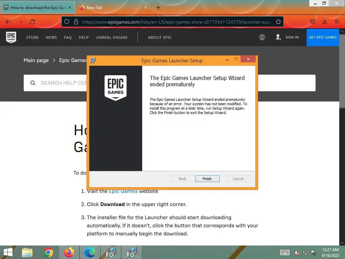The width and height of the screenshot is (345, 259).
Task: Go back using Firefox back arrow
Action: pyautogui.click(x=8, y=22)
